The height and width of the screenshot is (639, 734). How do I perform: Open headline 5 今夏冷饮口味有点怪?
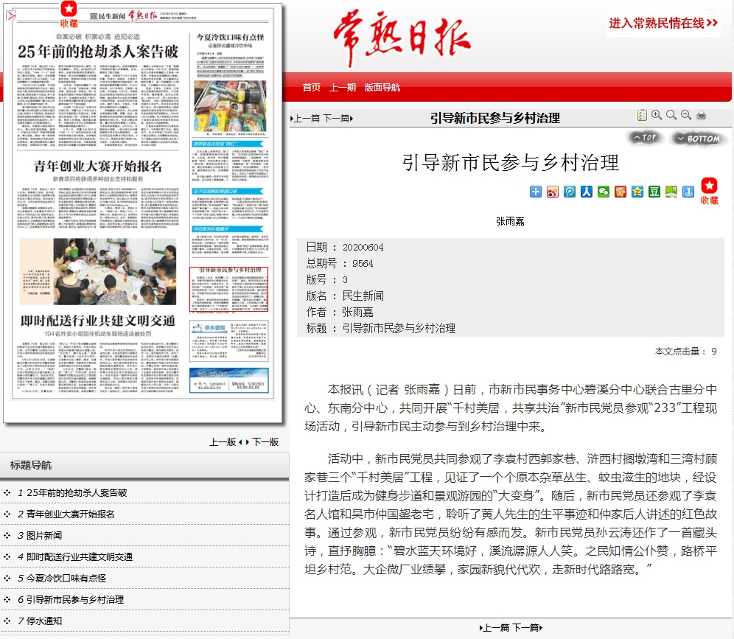66,578
